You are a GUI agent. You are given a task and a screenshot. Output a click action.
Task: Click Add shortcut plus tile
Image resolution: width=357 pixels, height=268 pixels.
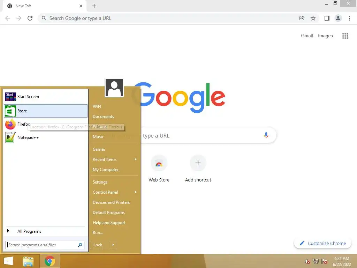tap(198, 169)
